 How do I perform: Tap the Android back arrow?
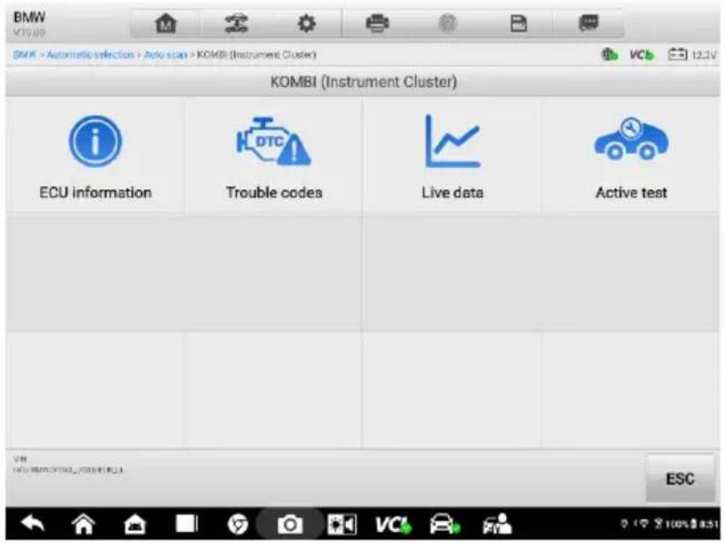32,524
